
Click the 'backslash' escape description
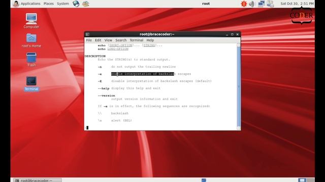coord(120,113)
